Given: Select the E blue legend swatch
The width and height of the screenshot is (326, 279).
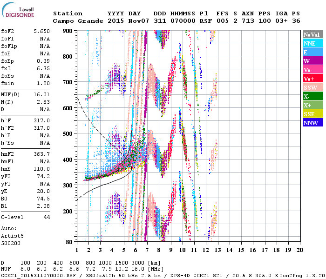Looking at the screenshot, I should coord(313,52).
